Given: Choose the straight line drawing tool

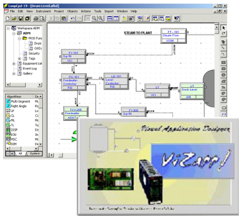Looking at the screenshot, I should (x=224, y=48).
